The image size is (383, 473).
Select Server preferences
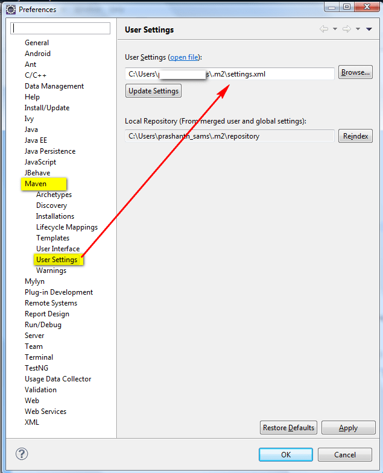34,336
